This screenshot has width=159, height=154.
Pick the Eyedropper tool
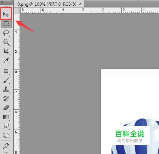coord(6,61)
